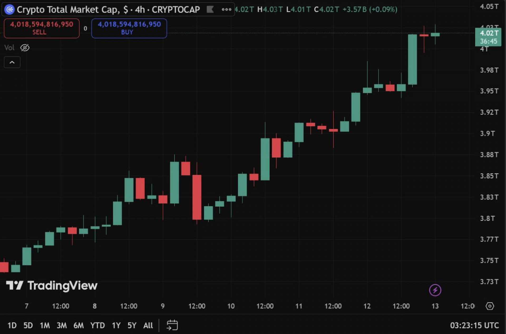Open chart settings gear icon

(490, 306)
